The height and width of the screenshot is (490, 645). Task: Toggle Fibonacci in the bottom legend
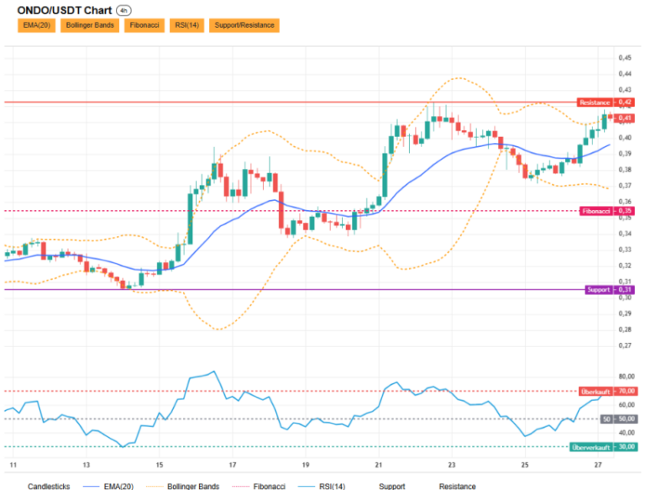point(259,487)
